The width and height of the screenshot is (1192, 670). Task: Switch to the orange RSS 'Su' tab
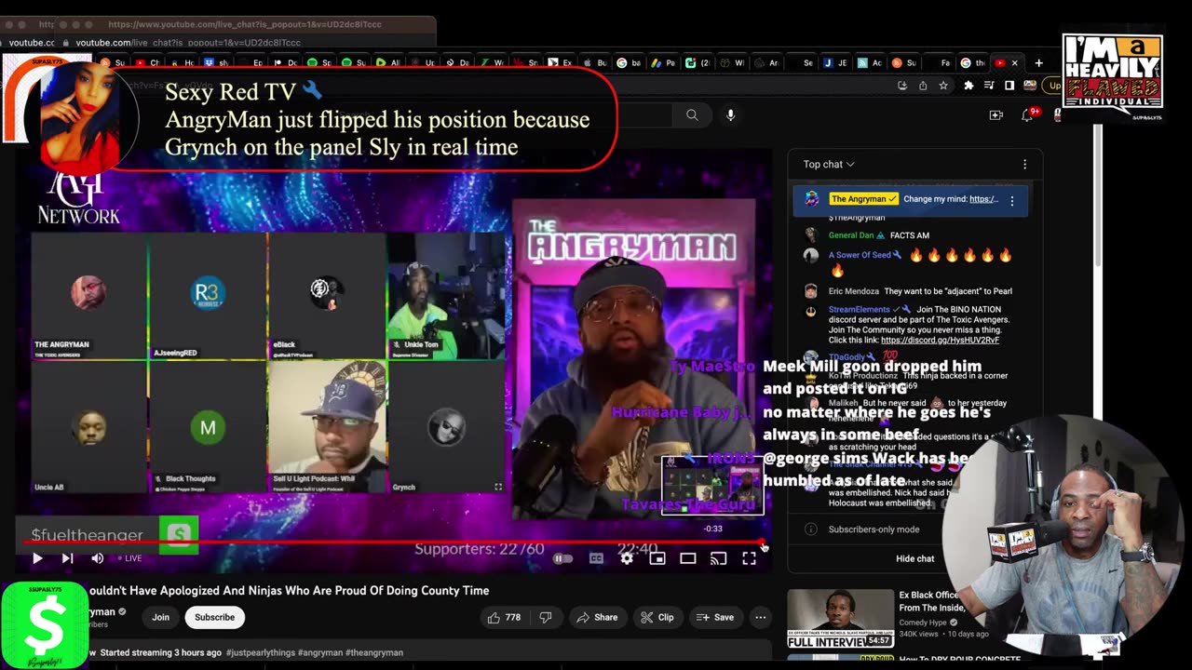pos(903,63)
